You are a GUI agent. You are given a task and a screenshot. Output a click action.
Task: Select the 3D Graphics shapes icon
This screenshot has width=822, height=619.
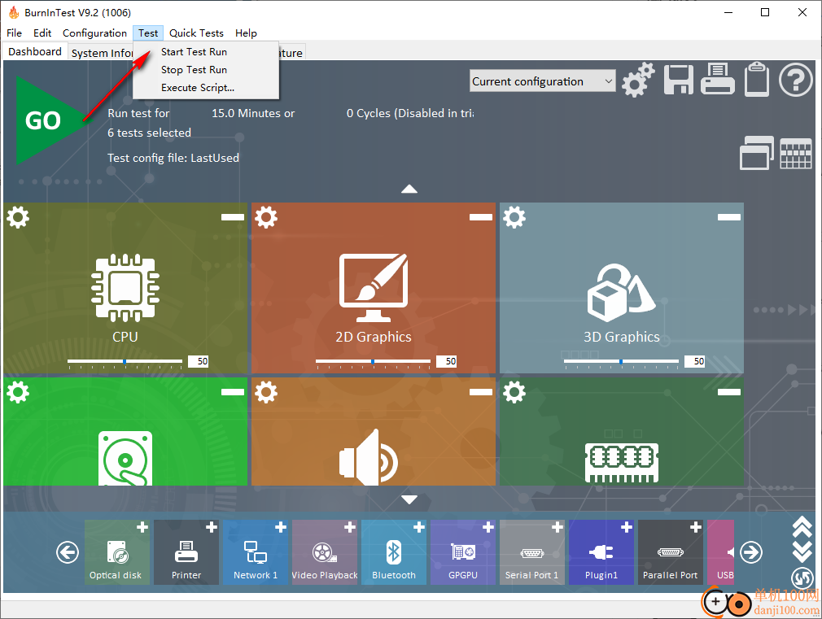point(621,293)
